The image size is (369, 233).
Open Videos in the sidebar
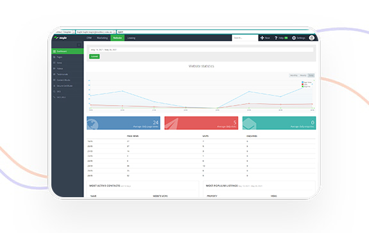click(x=67, y=68)
